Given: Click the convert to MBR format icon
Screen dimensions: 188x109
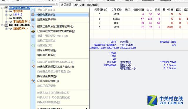Looking at the screenshot, I should 33,67.
